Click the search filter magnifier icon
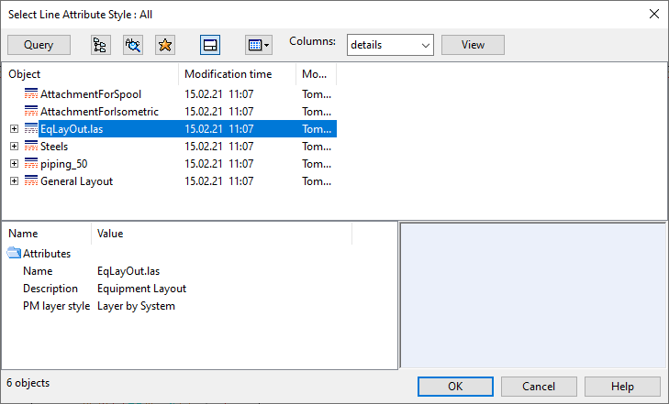This screenshot has height=404, width=669. click(133, 45)
